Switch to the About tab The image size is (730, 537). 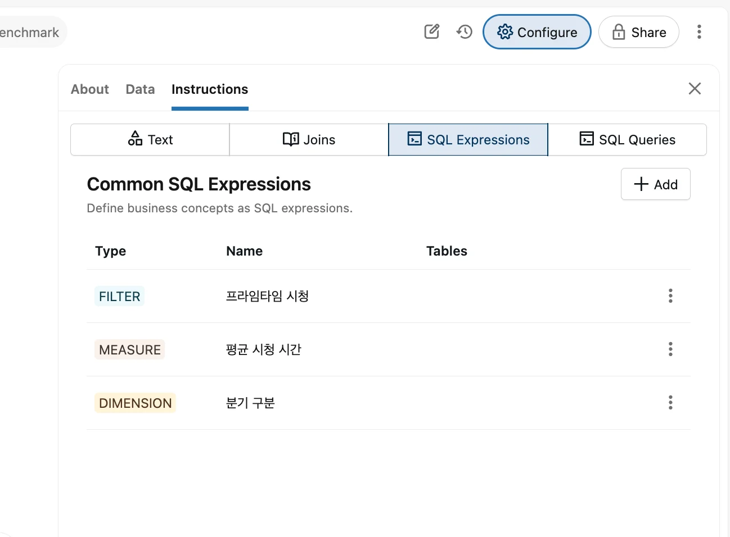(x=90, y=89)
